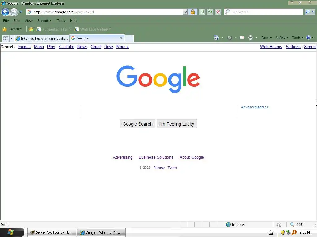Image resolution: width=317 pixels, height=237 pixels.
Task: Open the Favorites Center star button
Action: click(12, 29)
